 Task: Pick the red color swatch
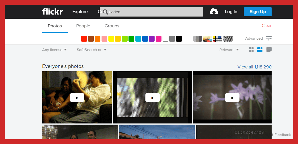pos(84,39)
